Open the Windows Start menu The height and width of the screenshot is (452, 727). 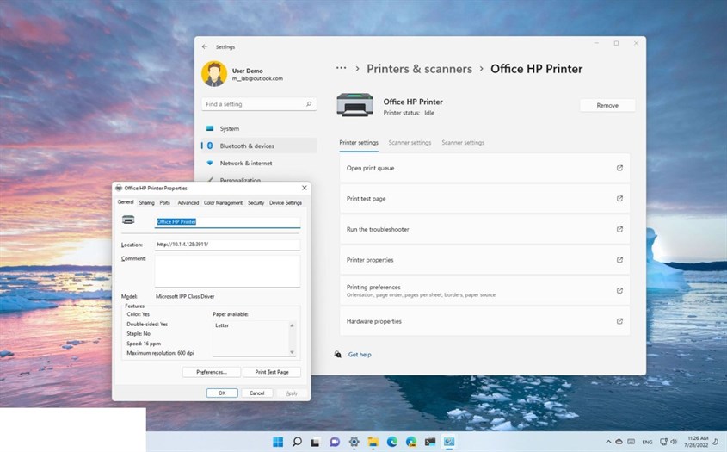[278, 442]
